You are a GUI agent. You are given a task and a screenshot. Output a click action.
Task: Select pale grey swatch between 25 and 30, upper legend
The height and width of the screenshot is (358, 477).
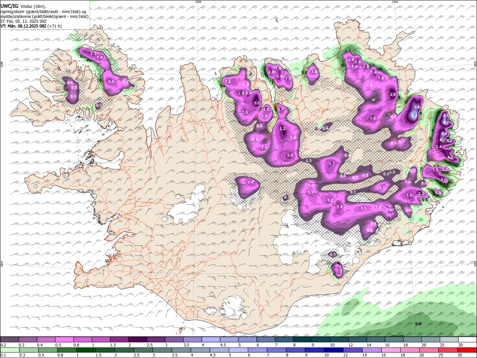(449, 340)
